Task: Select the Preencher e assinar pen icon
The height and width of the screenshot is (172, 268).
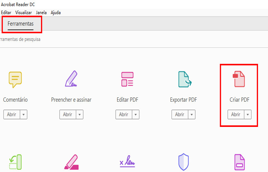Action: click(x=71, y=79)
